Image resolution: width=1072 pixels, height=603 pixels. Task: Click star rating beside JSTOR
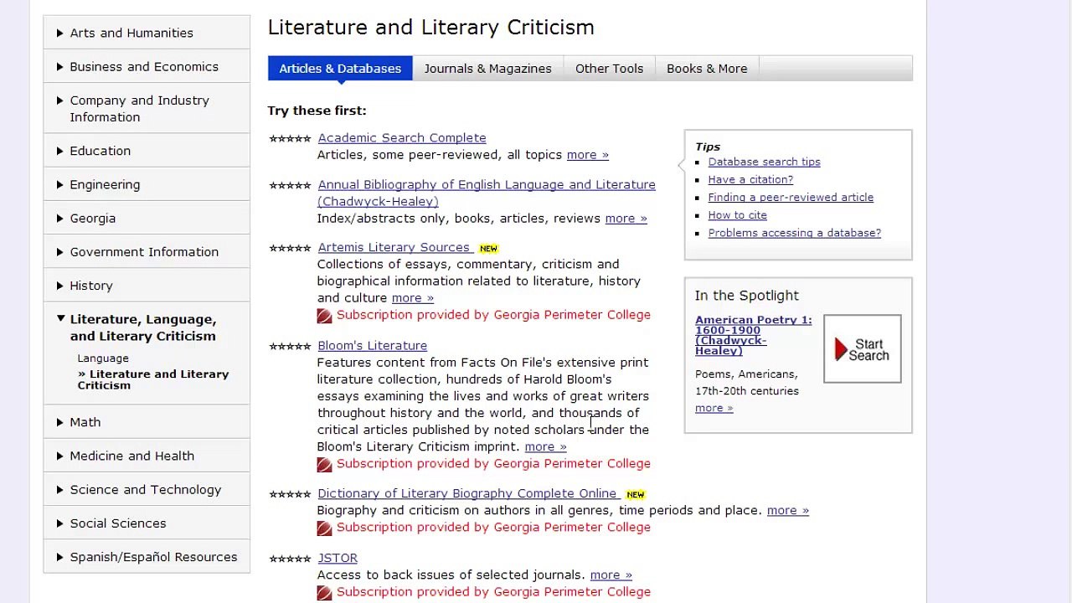(290, 559)
